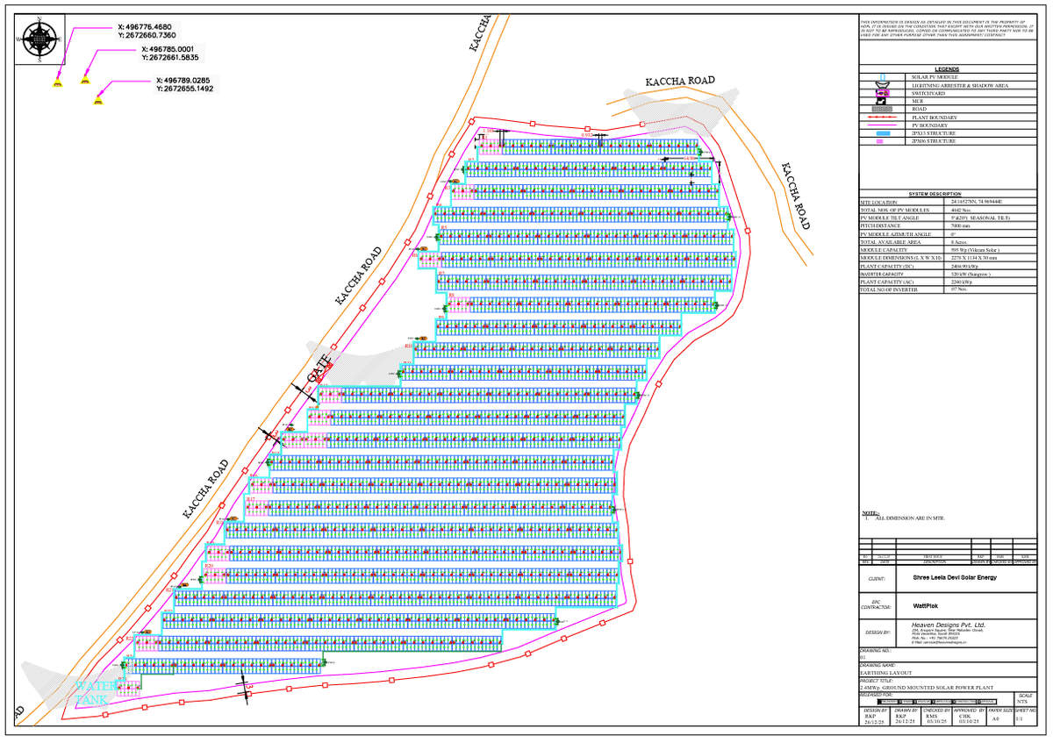The image size is (1053, 743).
Task: Click the PLANT CAPACITY (AC) label
Action: 885,282
